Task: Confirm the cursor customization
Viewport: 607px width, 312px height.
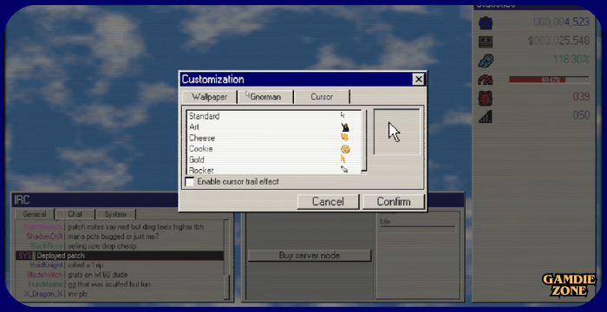Action: 394,202
